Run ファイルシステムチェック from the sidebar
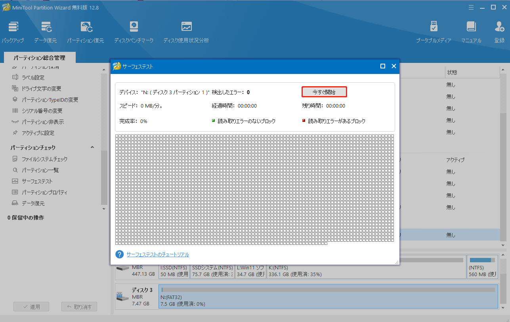The width and height of the screenshot is (510, 322). tap(44, 159)
